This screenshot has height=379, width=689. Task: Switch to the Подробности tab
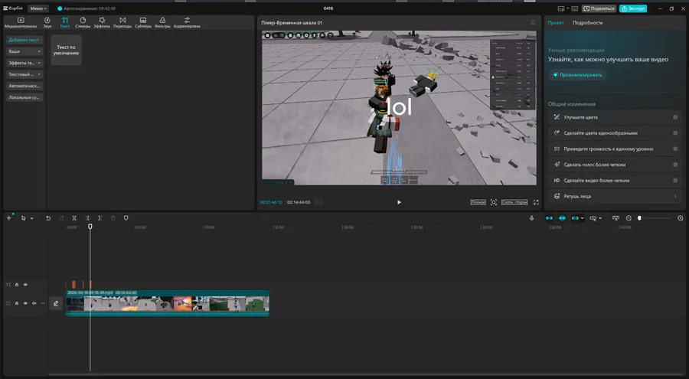587,22
